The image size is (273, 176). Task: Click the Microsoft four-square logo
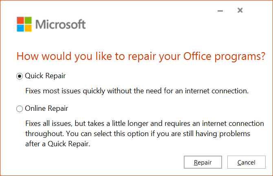24,24
